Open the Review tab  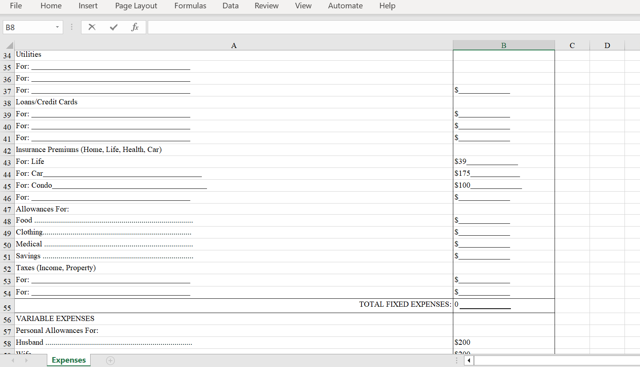[x=267, y=6]
